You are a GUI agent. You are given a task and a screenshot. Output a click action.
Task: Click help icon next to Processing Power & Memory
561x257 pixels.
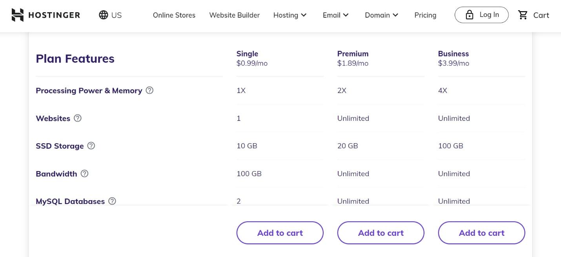(149, 90)
